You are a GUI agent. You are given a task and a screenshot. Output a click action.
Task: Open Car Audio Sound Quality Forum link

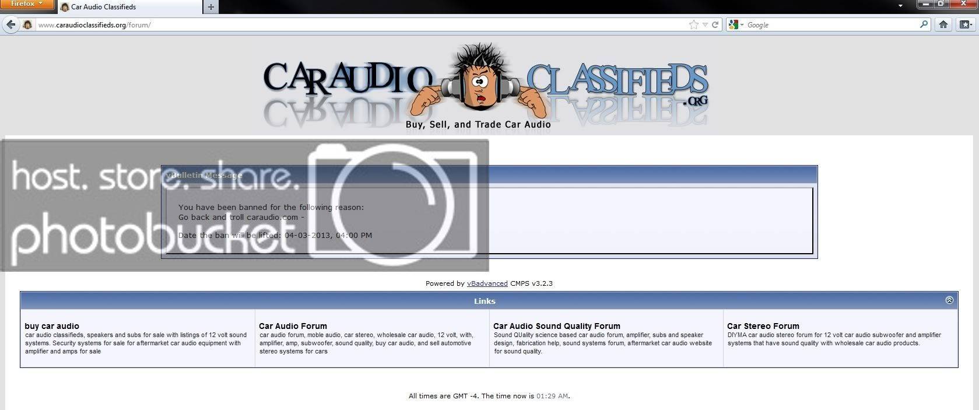[557, 326]
